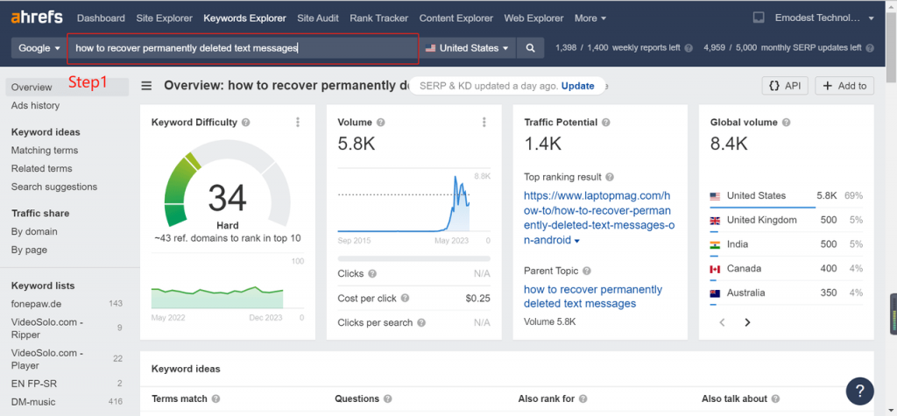The image size is (897, 416).
Task: Click help icon next to Also rank for
Action: (x=583, y=398)
